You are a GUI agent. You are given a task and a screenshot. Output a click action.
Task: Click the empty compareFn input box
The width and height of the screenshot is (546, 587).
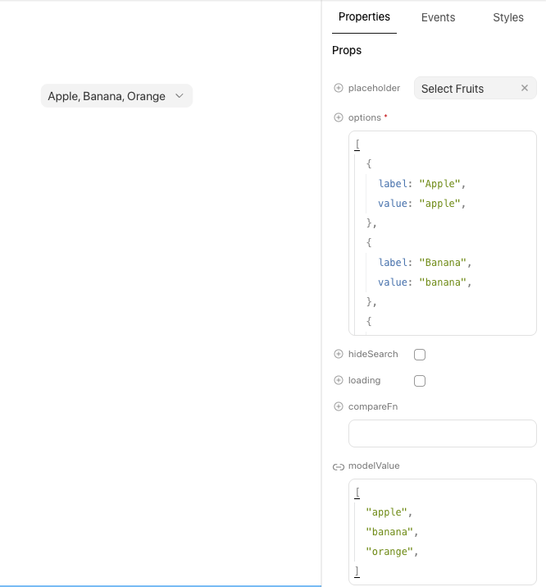point(443,433)
